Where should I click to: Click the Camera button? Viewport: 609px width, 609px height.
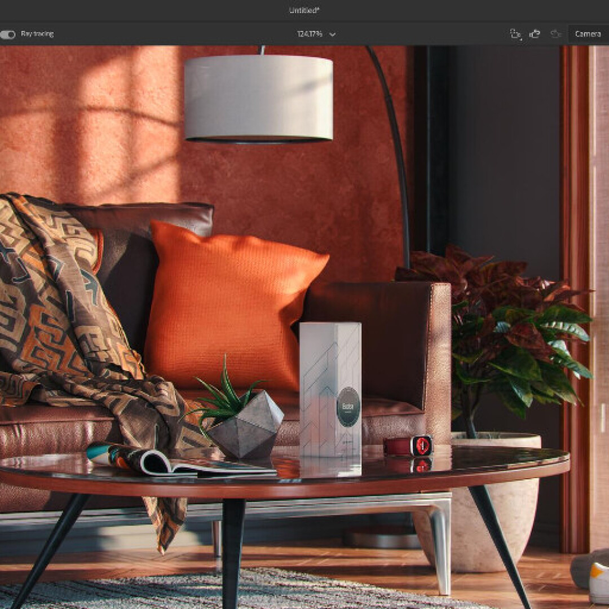(588, 34)
